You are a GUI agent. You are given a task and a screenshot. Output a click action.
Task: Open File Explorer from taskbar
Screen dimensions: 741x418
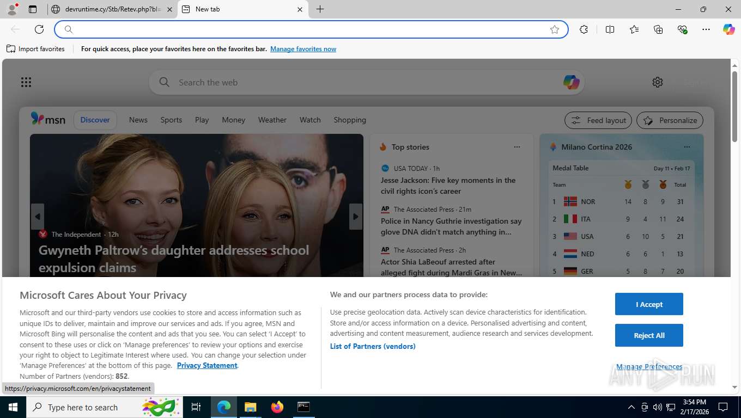[250, 407]
